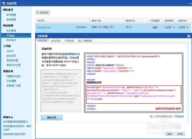Open help link 如何安装与检测代码?

coord(14,134)
